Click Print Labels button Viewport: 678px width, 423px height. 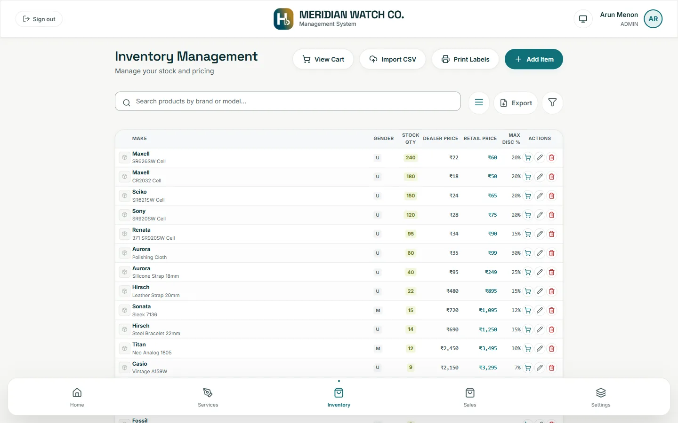click(x=465, y=59)
